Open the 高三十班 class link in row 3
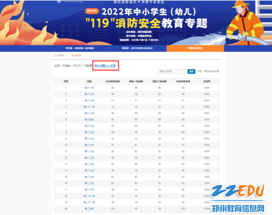The image size is (272, 215). pyautogui.click(x=89, y=101)
